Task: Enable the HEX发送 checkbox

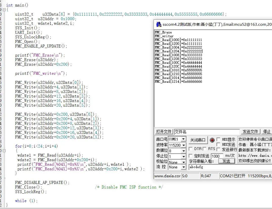Action: (x=218, y=144)
